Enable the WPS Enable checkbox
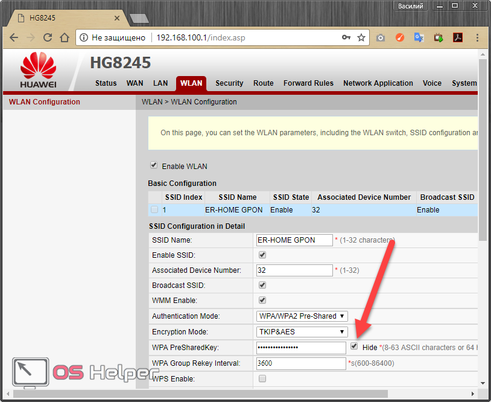Screen dimensions: 491x402 tap(262, 378)
